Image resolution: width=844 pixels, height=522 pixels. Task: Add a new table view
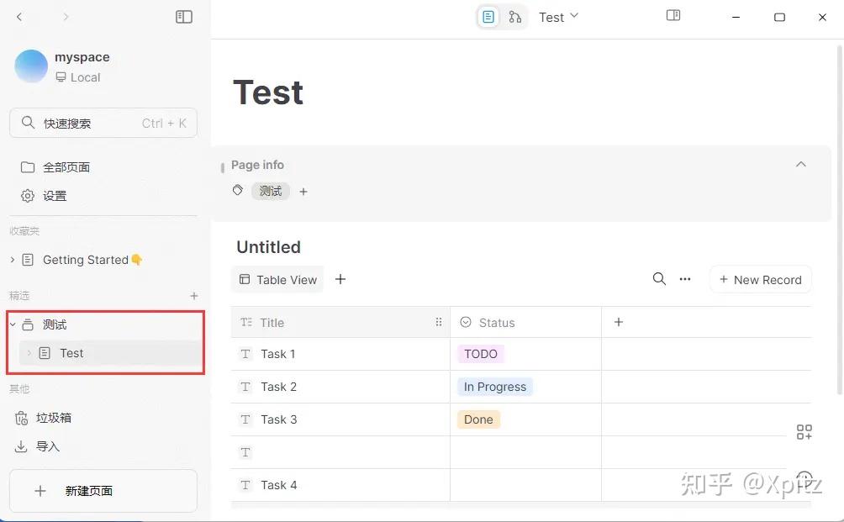click(x=340, y=279)
